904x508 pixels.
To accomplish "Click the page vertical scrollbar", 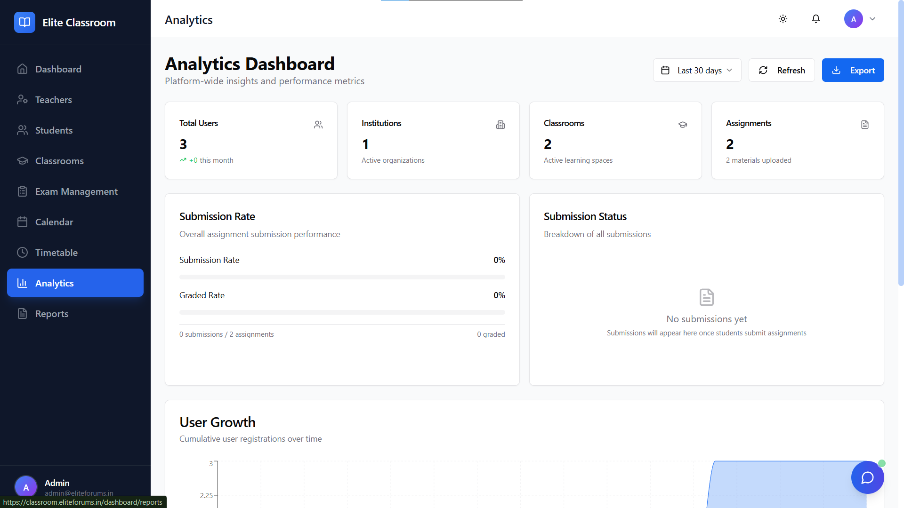I will coord(900,141).
